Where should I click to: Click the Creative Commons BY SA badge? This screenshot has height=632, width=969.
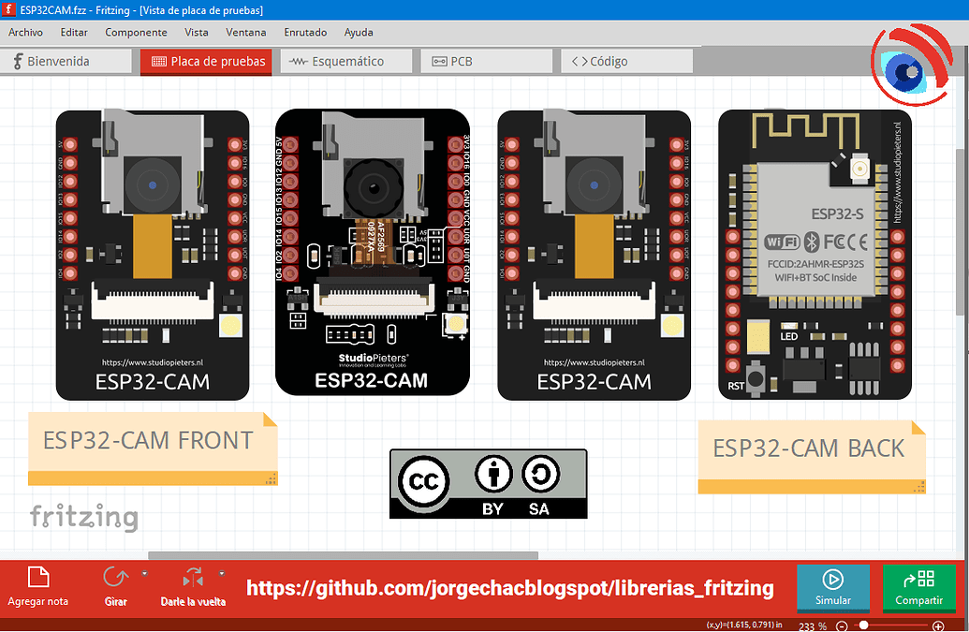click(x=488, y=484)
